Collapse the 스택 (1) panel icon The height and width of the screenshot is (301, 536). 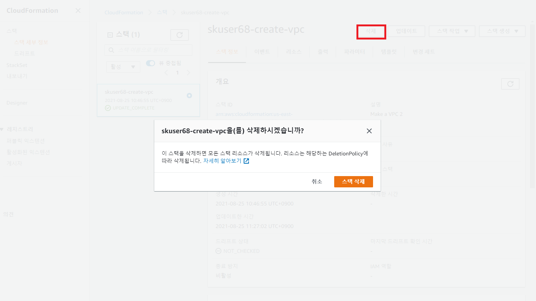[110, 35]
